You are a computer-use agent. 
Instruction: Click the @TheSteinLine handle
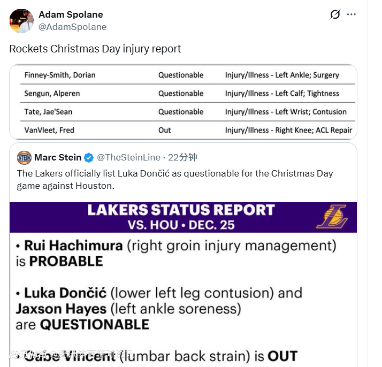(128, 157)
